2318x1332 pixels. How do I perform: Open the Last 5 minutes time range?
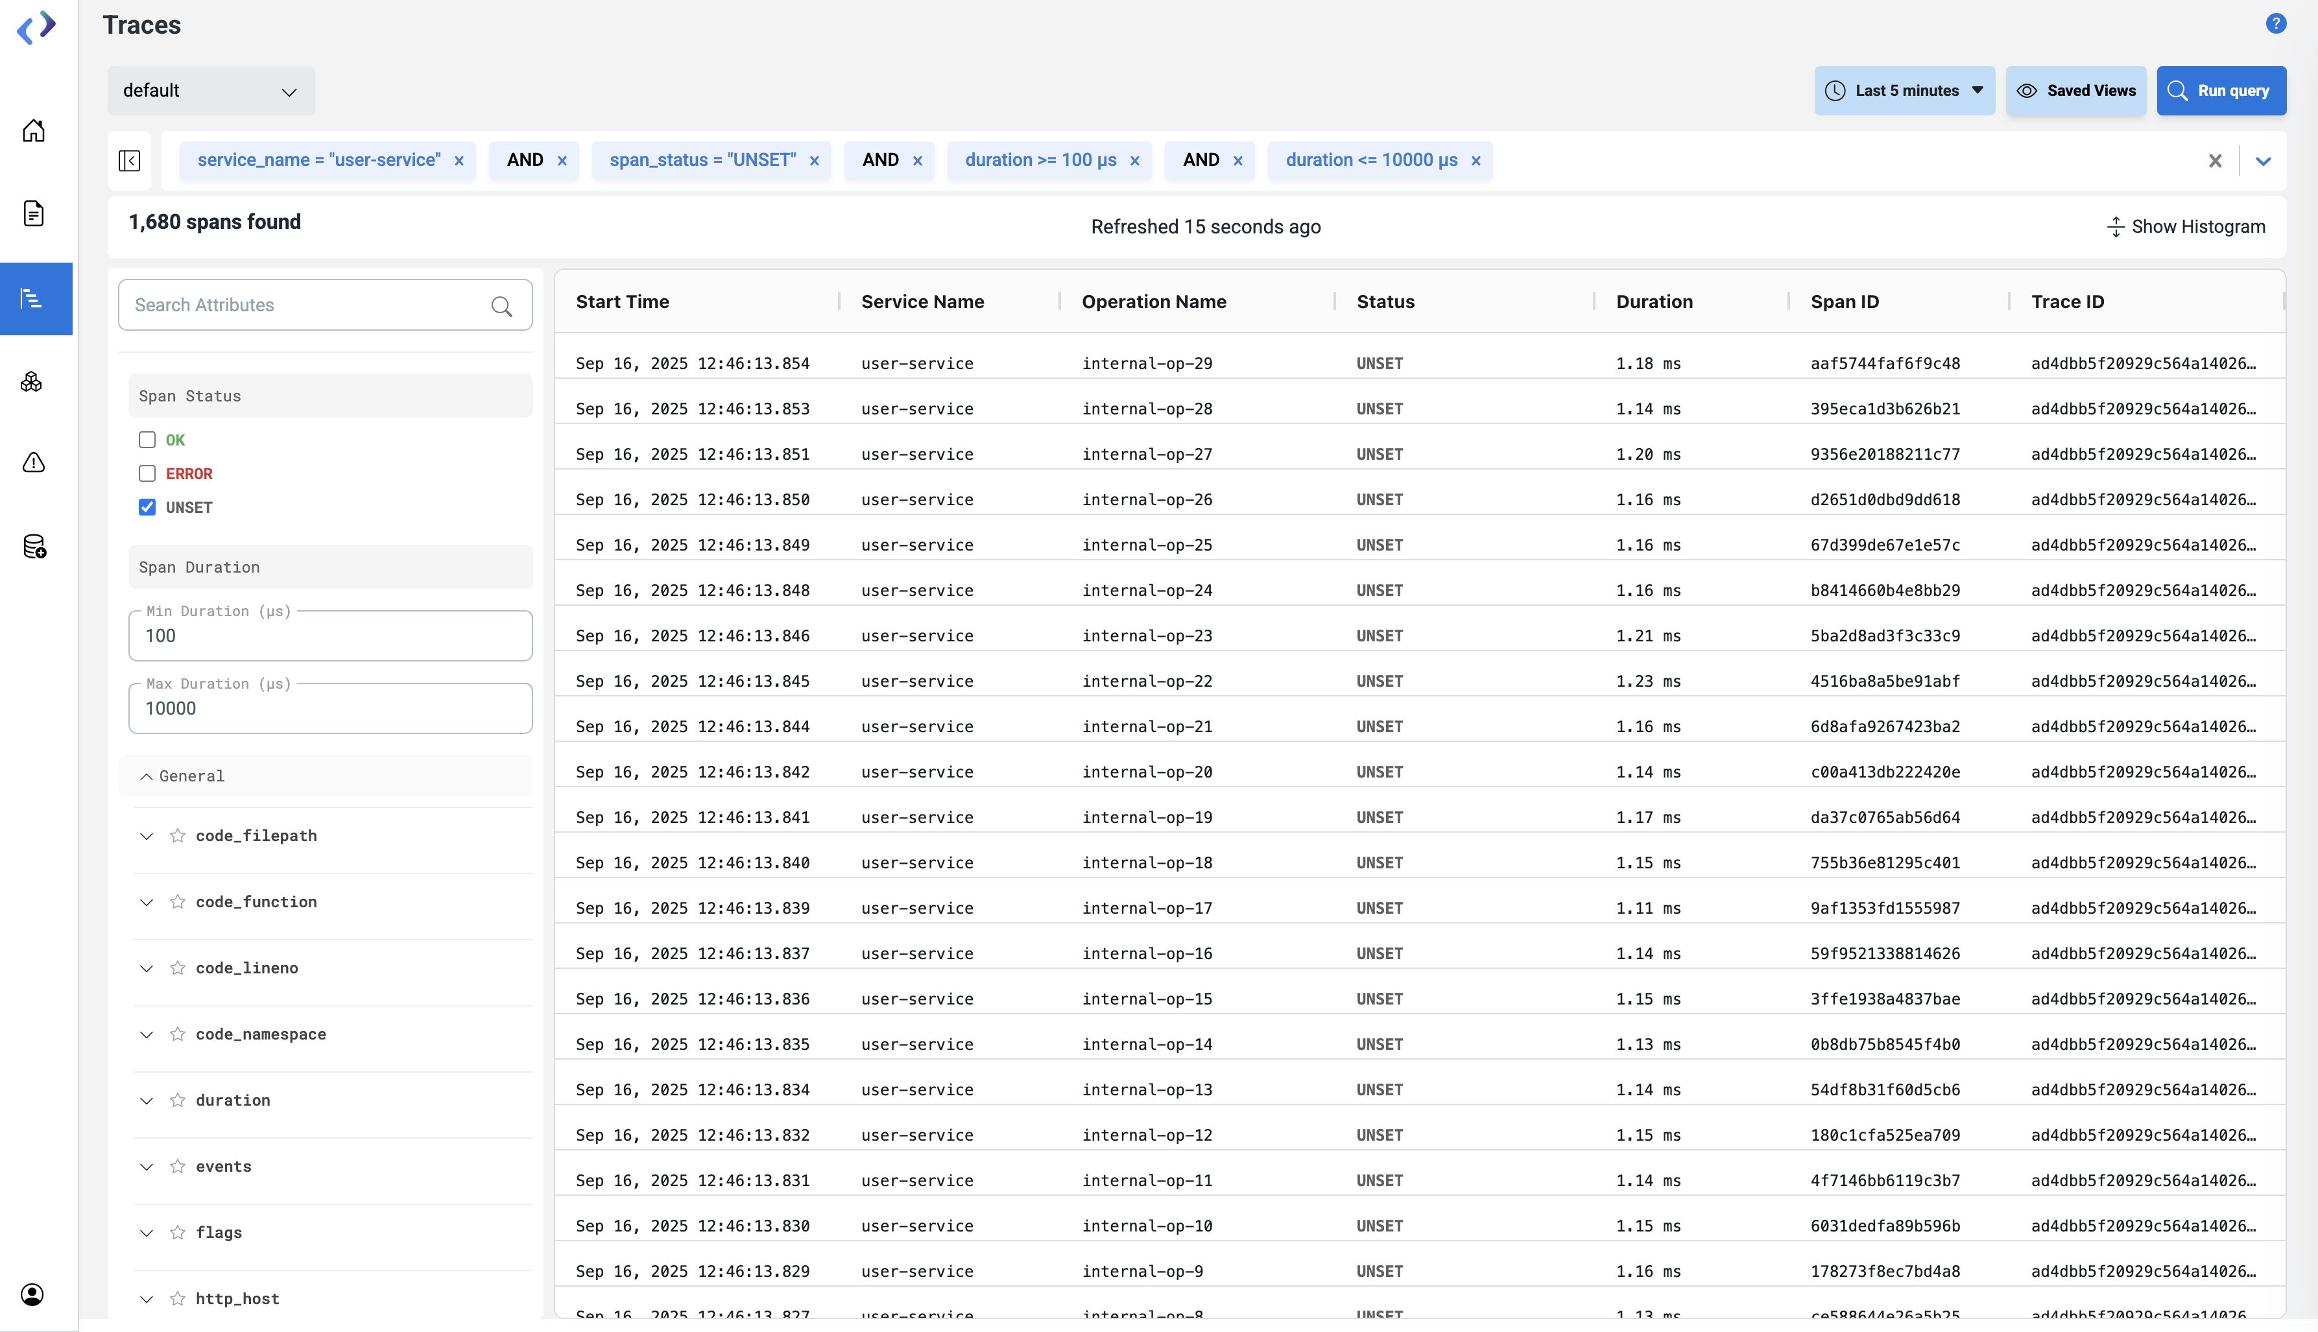pyautogui.click(x=1904, y=91)
